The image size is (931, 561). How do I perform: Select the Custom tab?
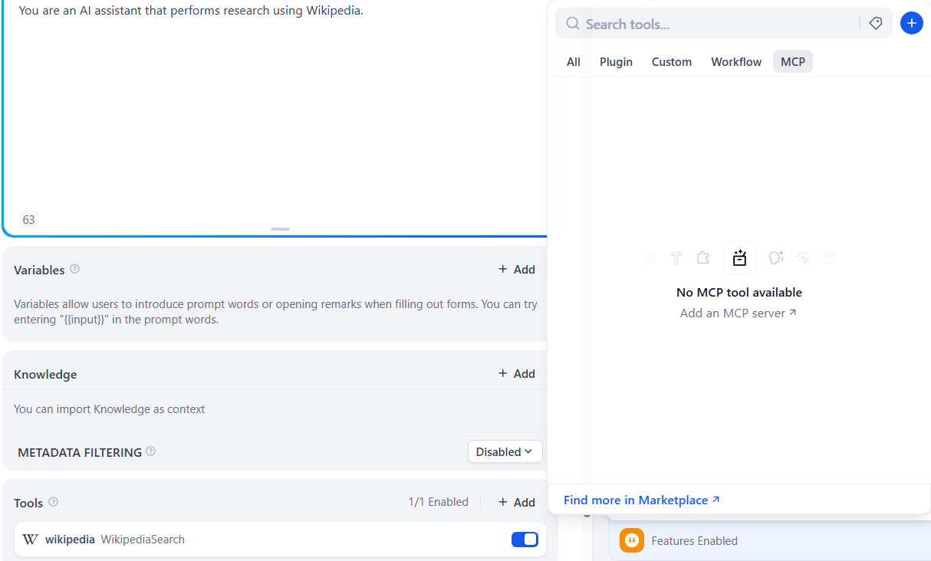672,62
